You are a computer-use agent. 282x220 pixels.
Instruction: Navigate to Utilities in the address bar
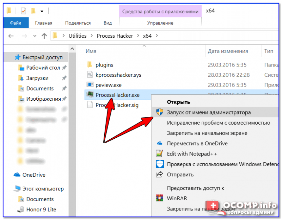point(78,36)
